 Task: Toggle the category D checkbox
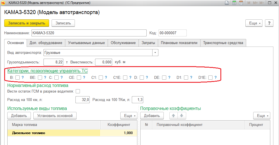pos(142,78)
